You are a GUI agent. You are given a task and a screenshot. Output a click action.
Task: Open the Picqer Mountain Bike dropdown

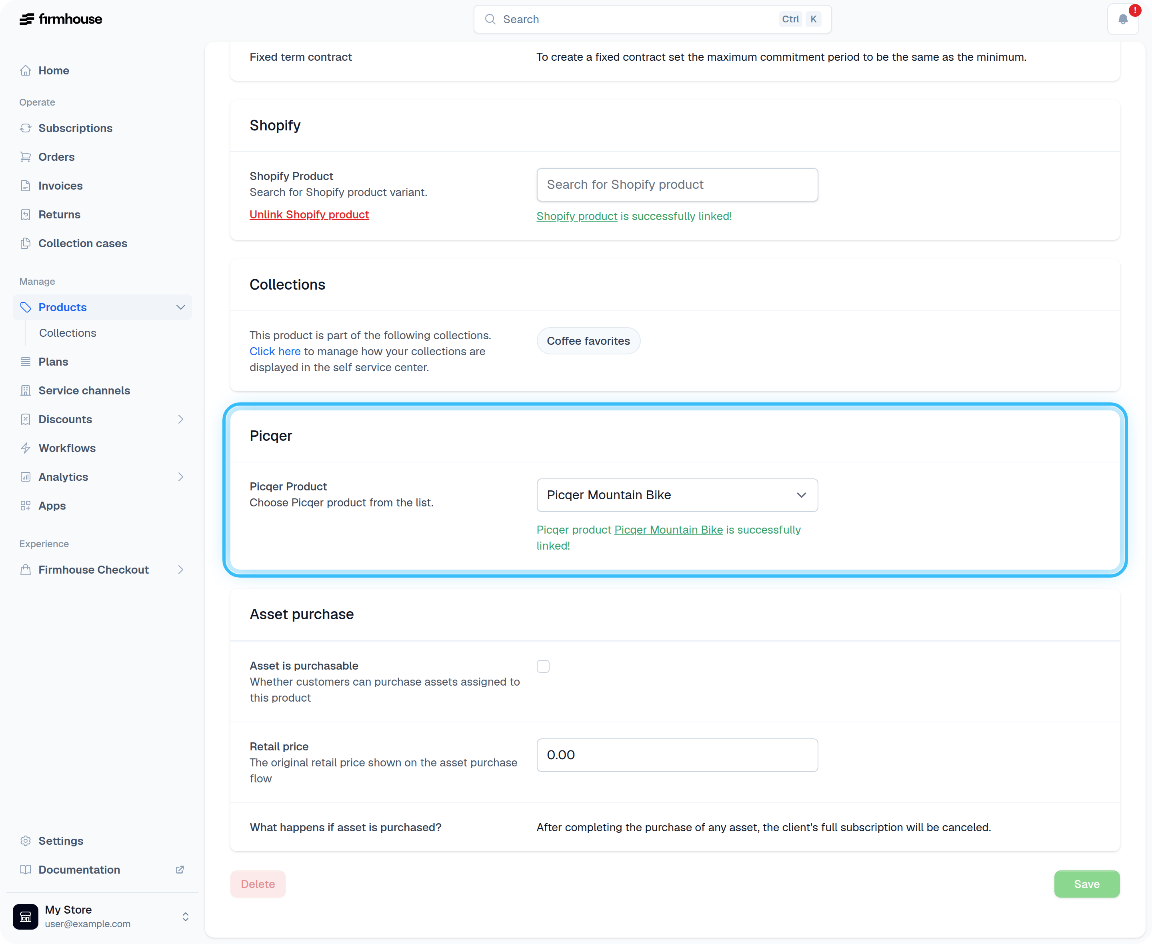click(677, 495)
